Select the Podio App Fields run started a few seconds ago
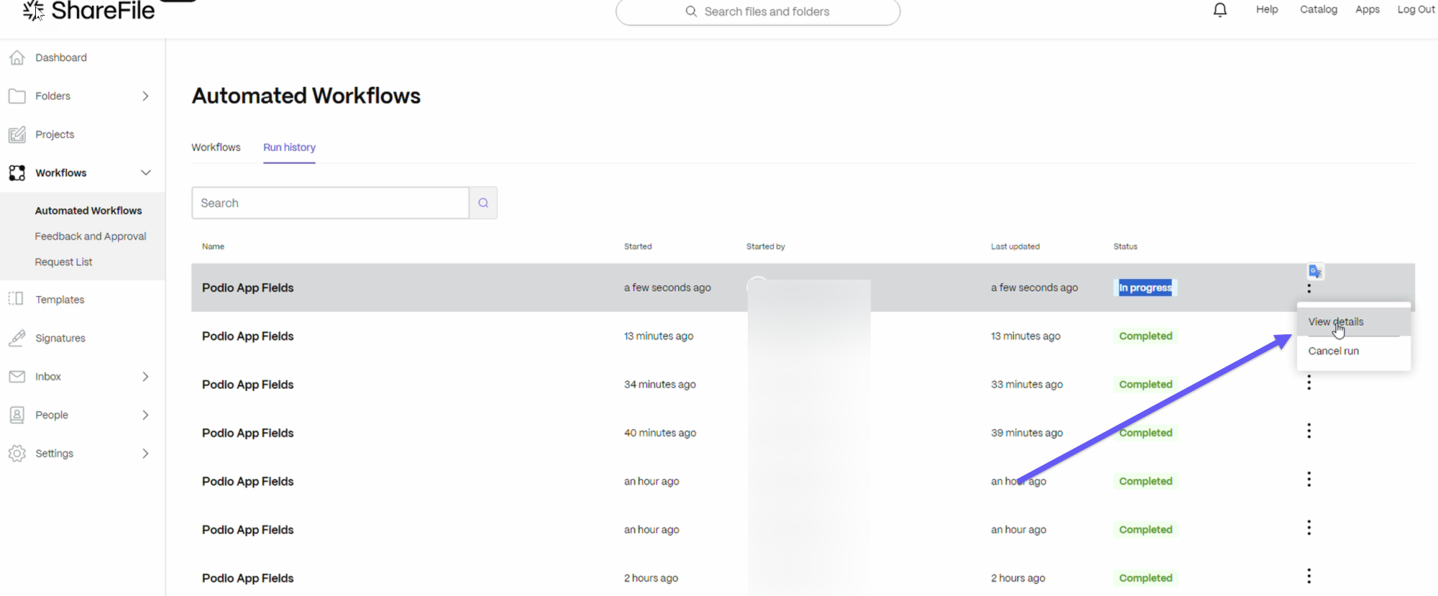Viewport: 1438px width, 596px height. tap(247, 288)
